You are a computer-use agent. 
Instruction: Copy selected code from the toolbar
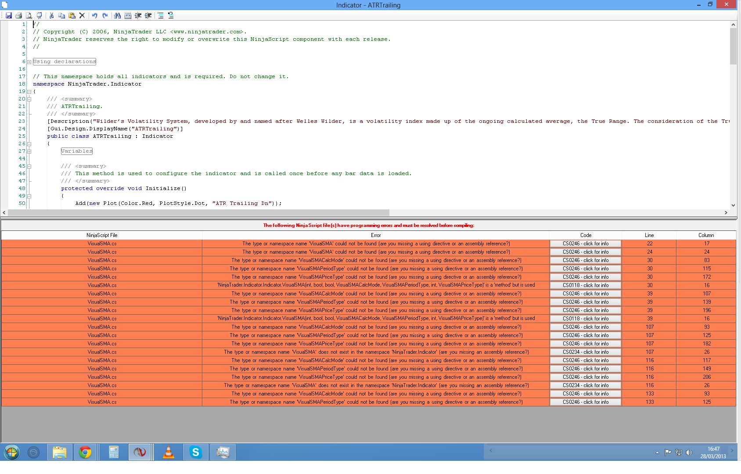click(x=61, y=15)
